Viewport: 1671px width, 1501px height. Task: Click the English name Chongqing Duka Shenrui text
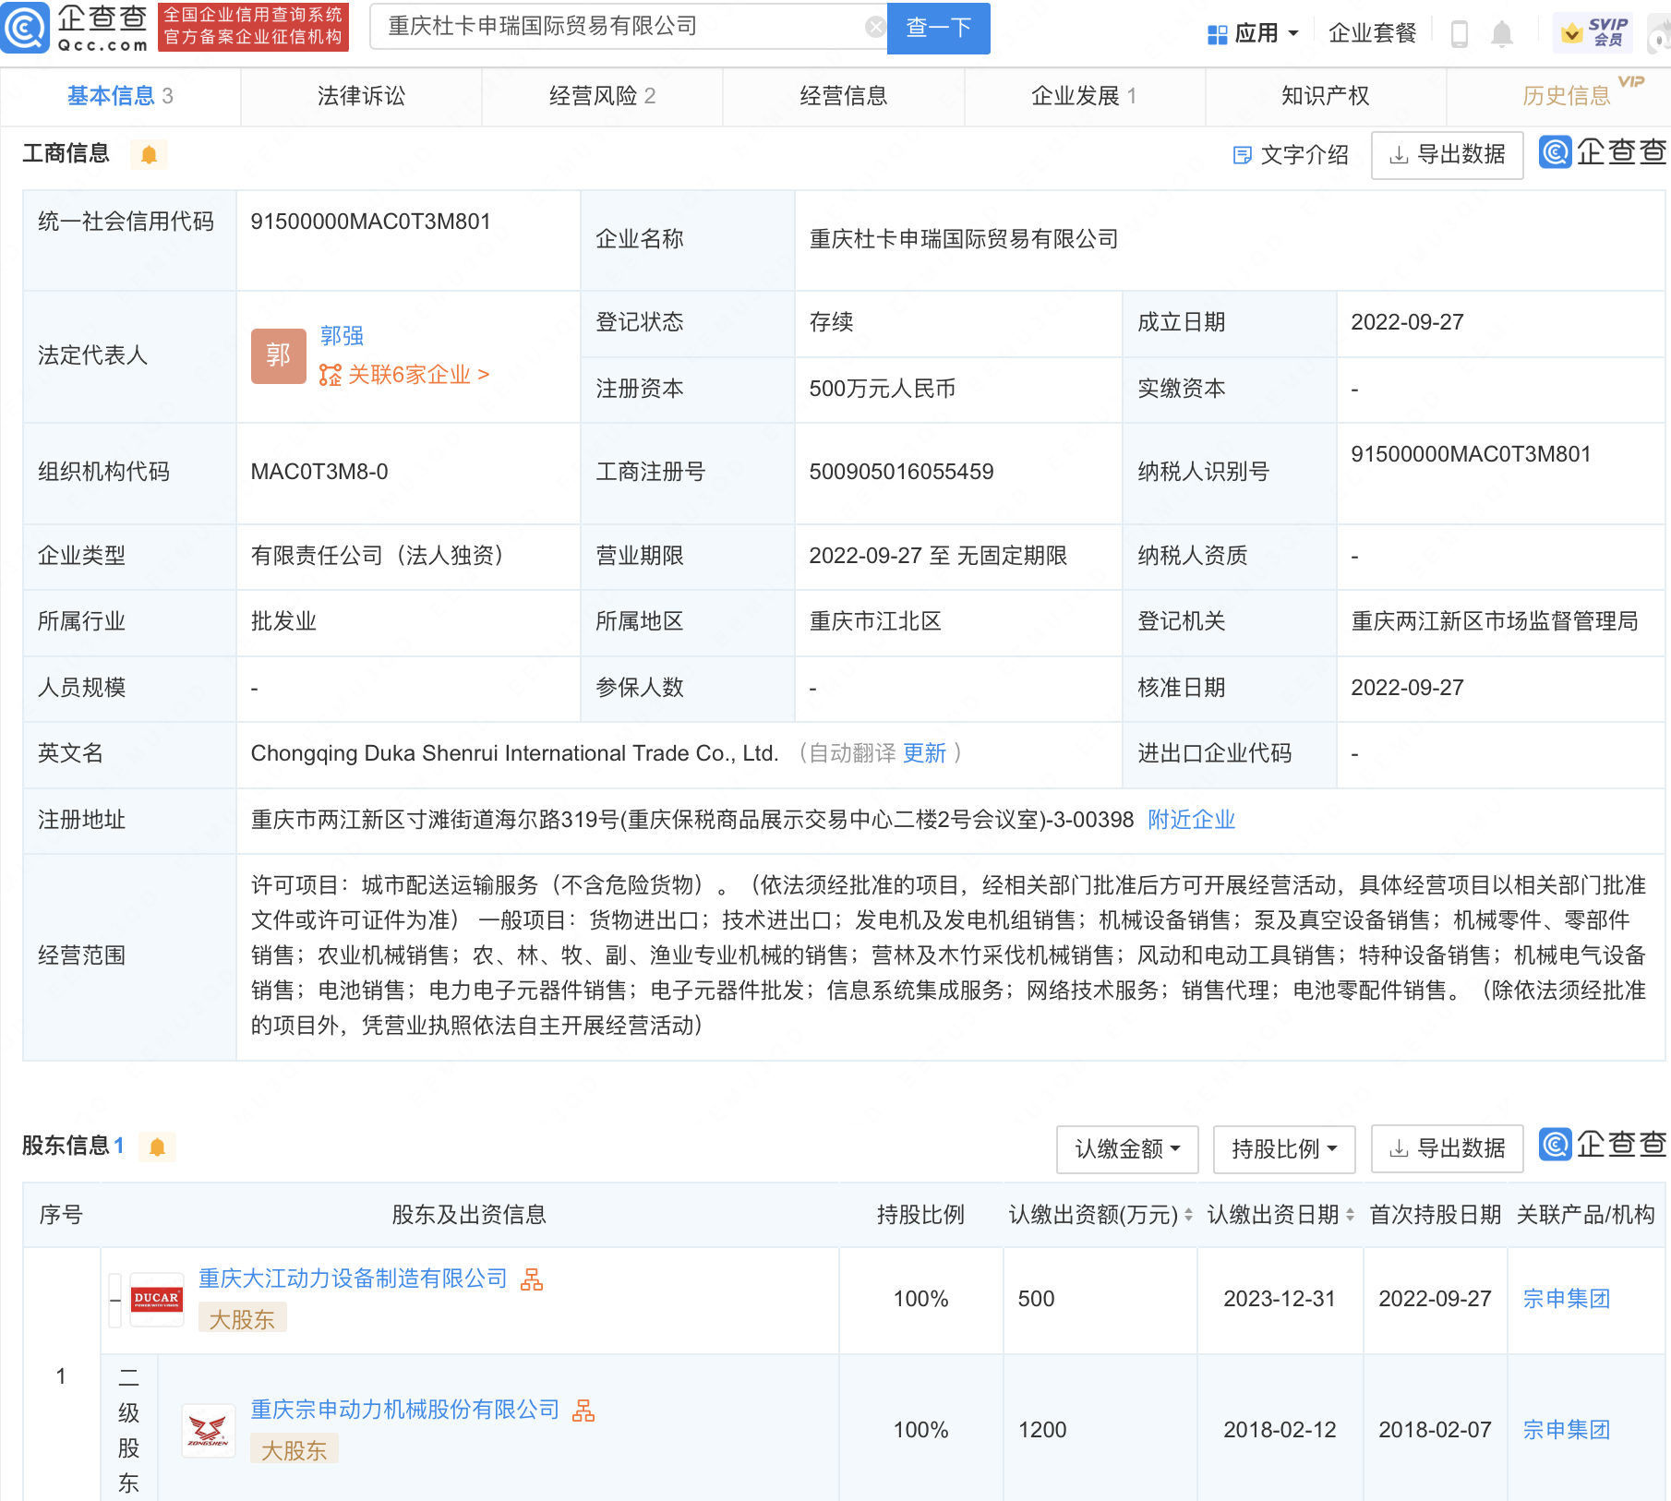tap(514, 753)
